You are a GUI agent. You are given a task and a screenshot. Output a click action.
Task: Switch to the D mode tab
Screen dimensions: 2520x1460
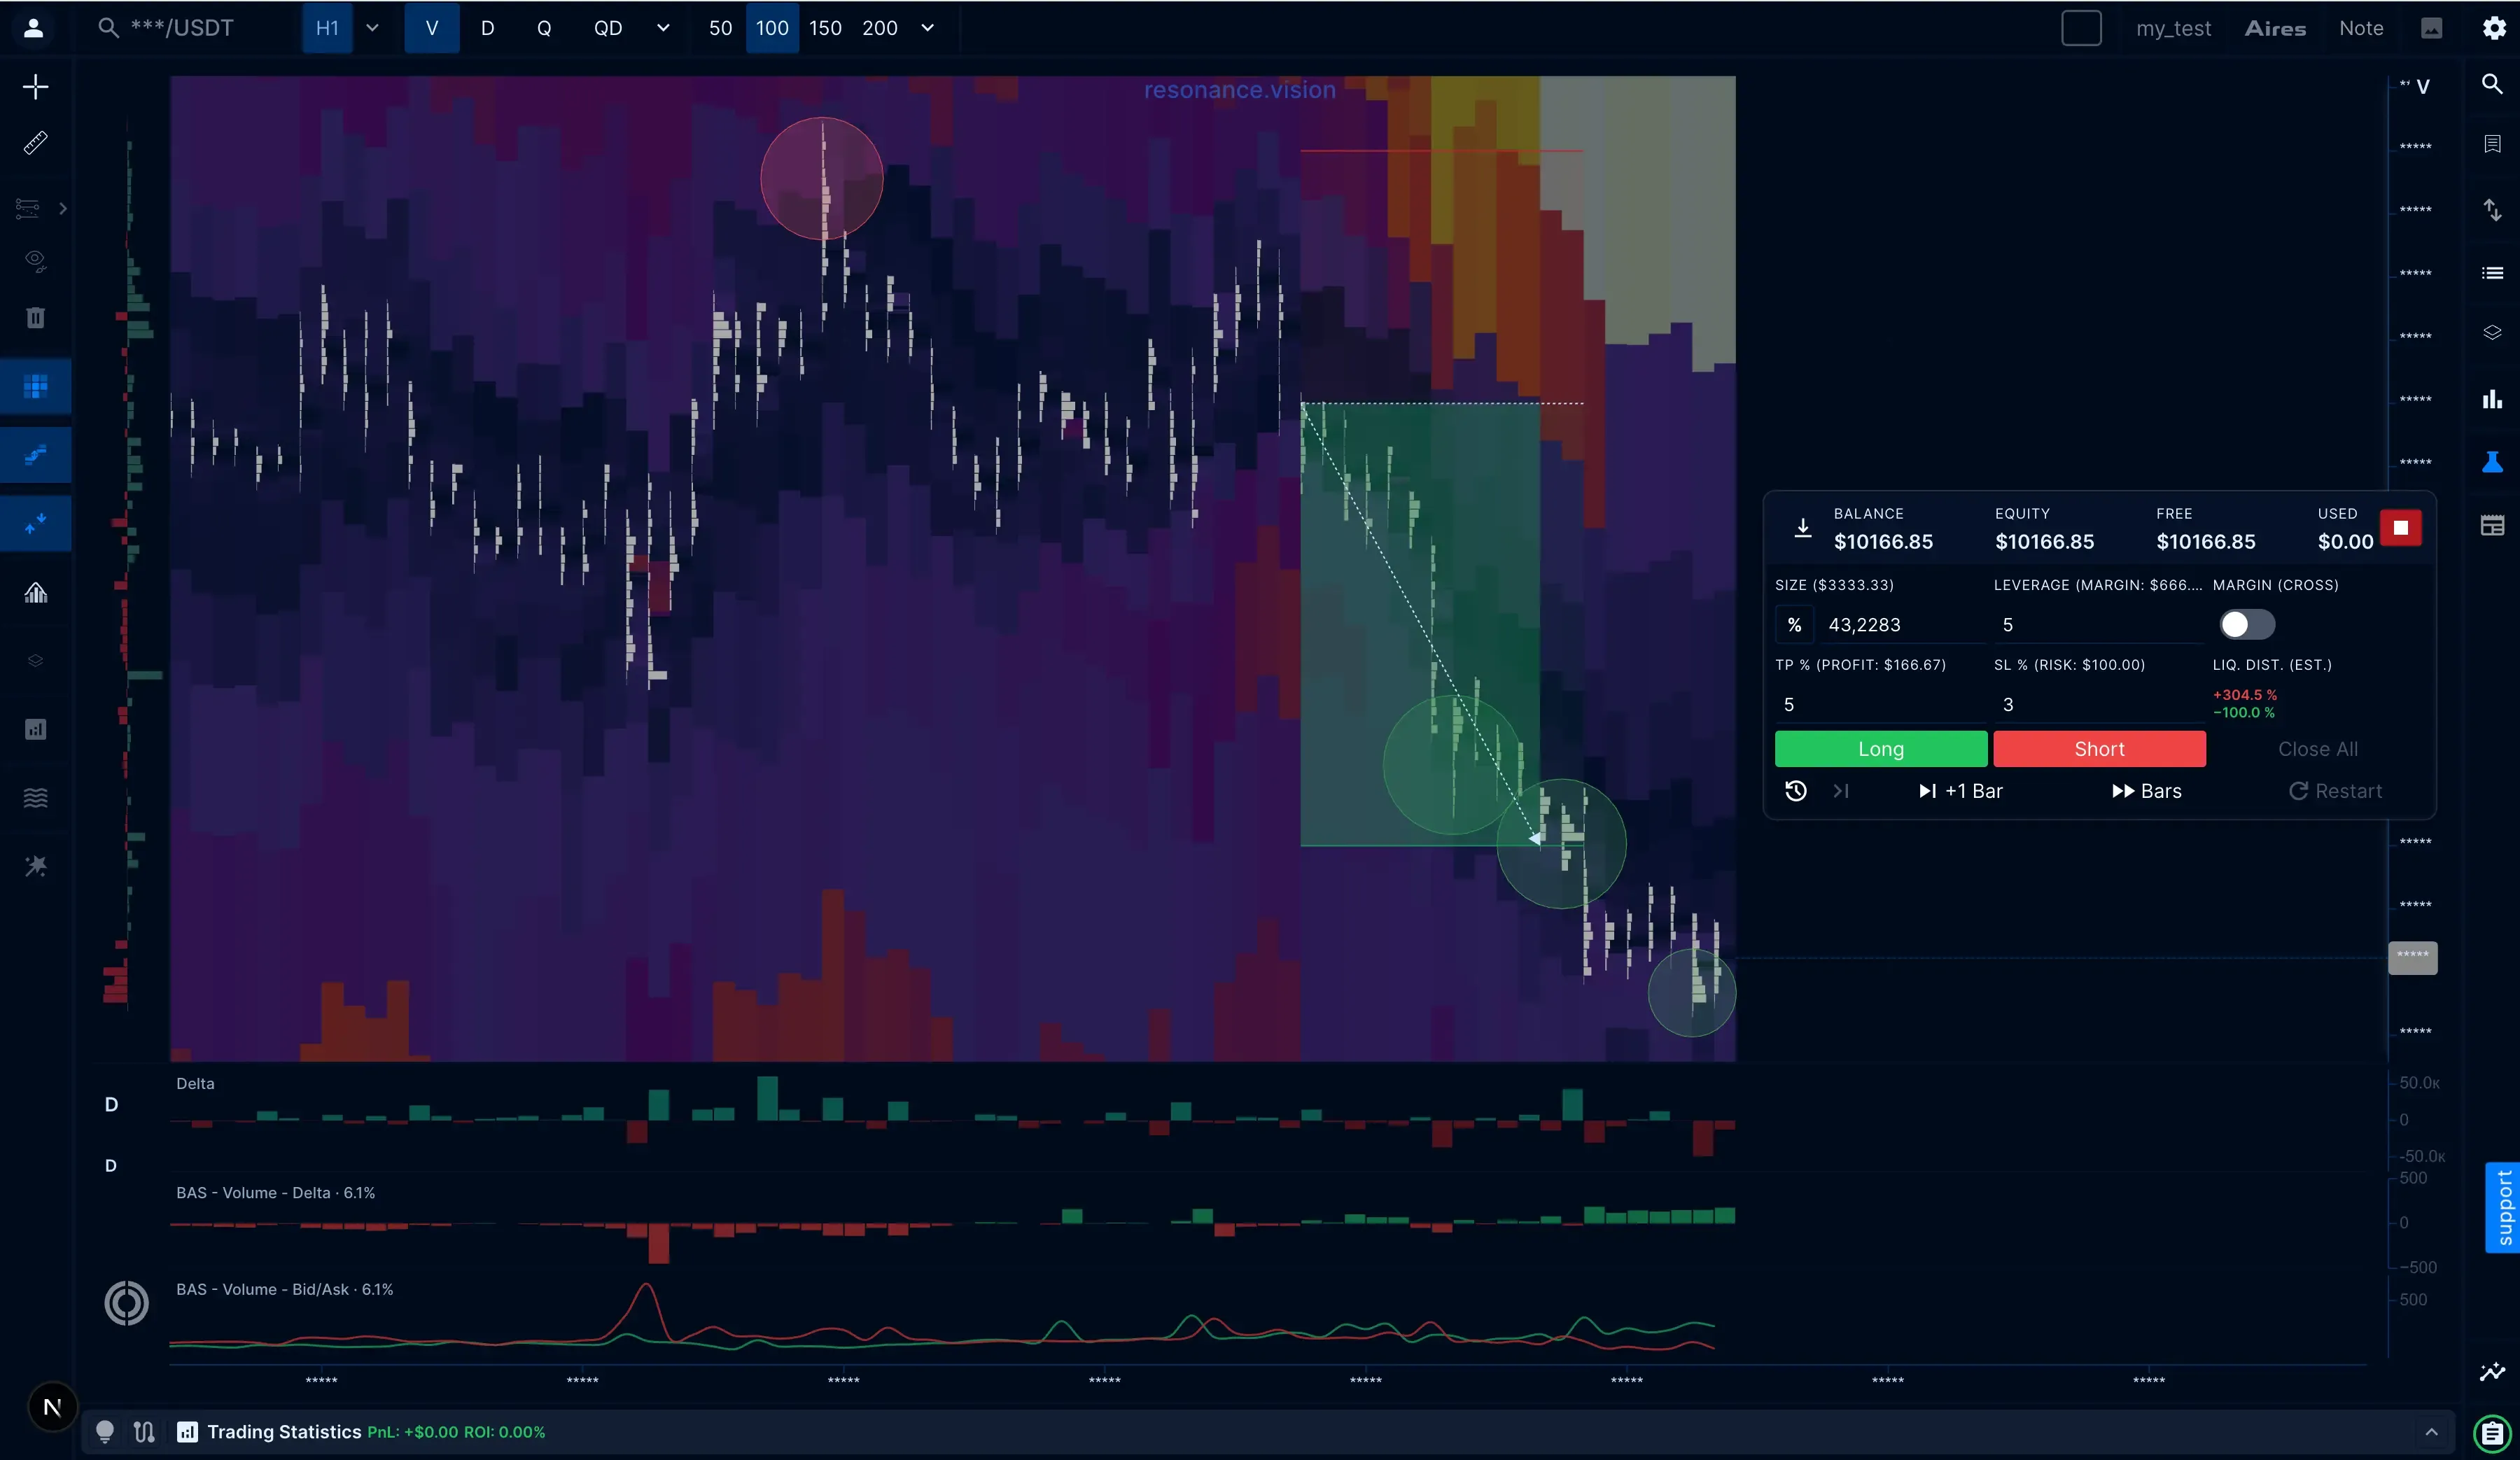pyautogui.click(x=487, y=28)
